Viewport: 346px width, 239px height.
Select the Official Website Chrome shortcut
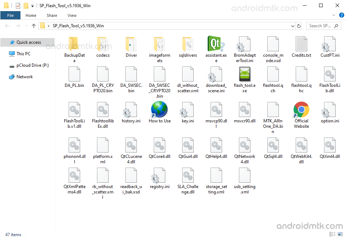pyautogui.click(x=301, y=109)
